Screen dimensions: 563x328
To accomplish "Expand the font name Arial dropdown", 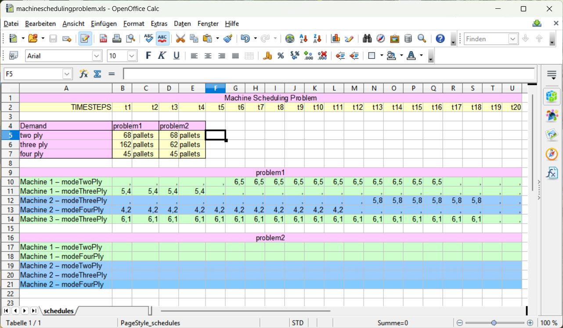I will coord(97,56).
